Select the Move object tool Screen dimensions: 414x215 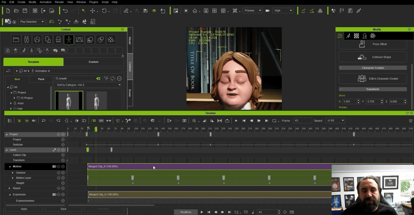click(x=93, y=11)
